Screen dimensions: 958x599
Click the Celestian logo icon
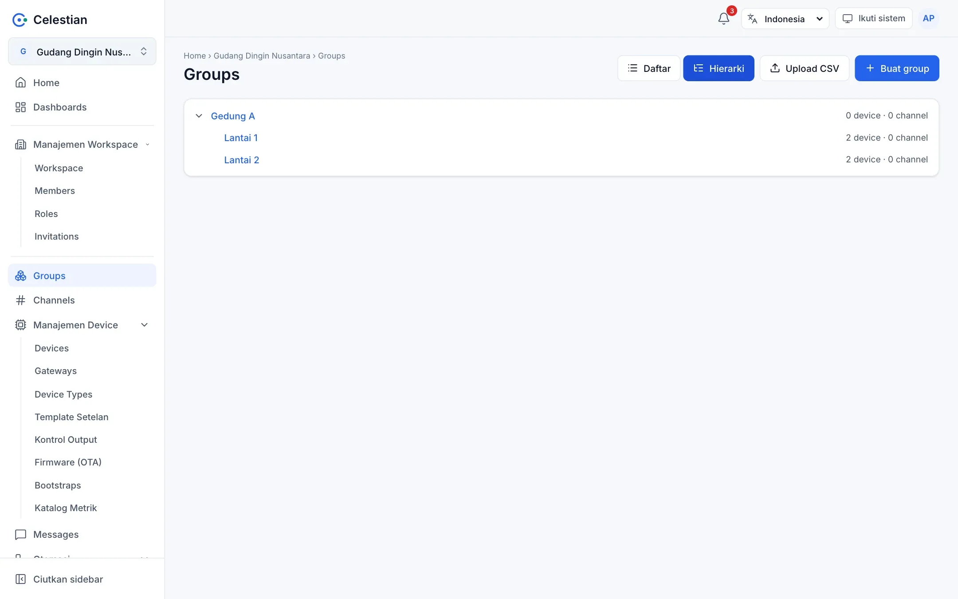(x=20, y=20)
